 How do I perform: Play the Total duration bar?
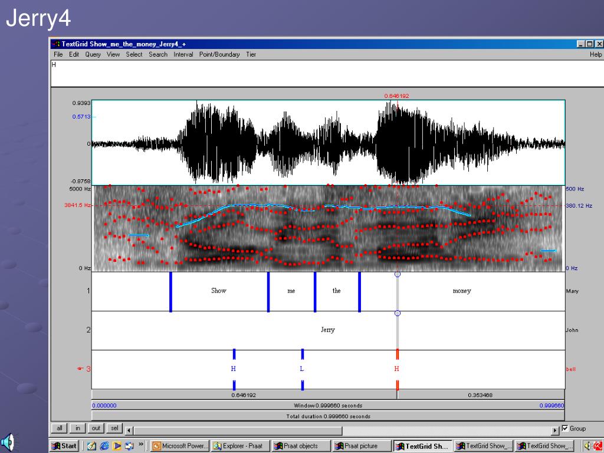click(x=328, y=416)
